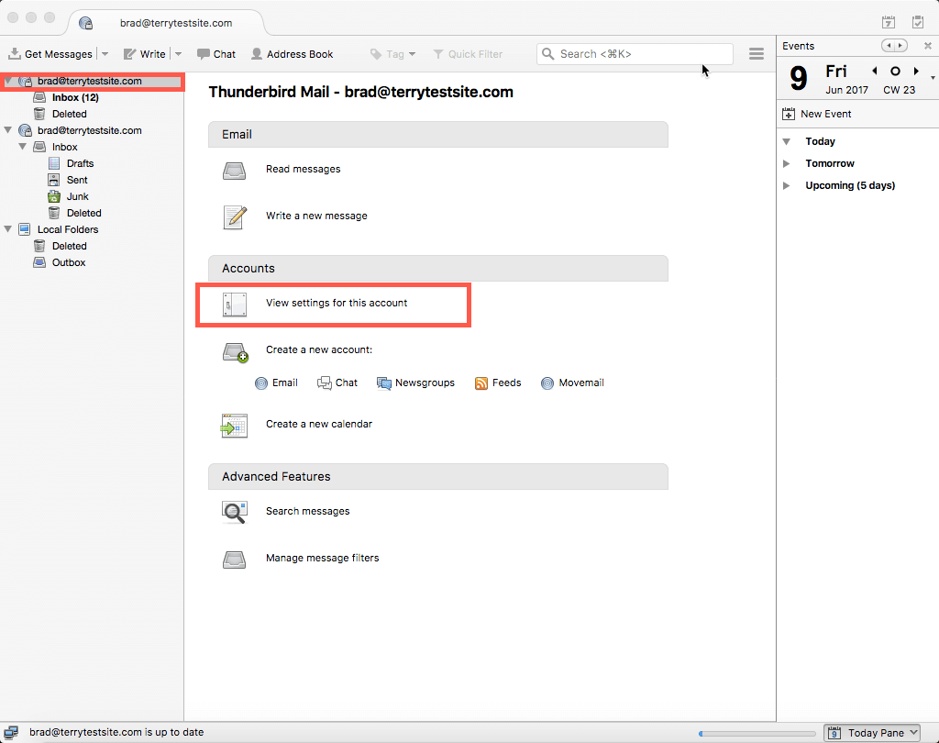Click the Write a new message notepad icon
The height and width of the screenshot is (743, 939).
click(235, 216)
